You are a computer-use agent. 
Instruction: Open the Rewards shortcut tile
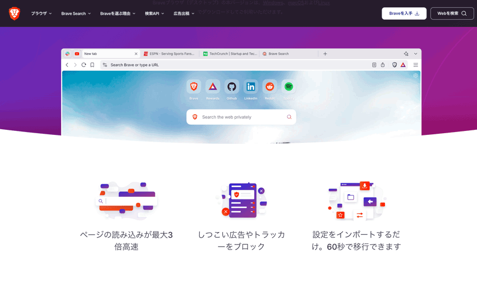pos(213,89)
